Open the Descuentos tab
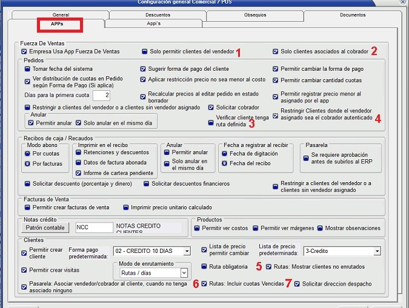409x308 pixels. (x=158, y=14)
